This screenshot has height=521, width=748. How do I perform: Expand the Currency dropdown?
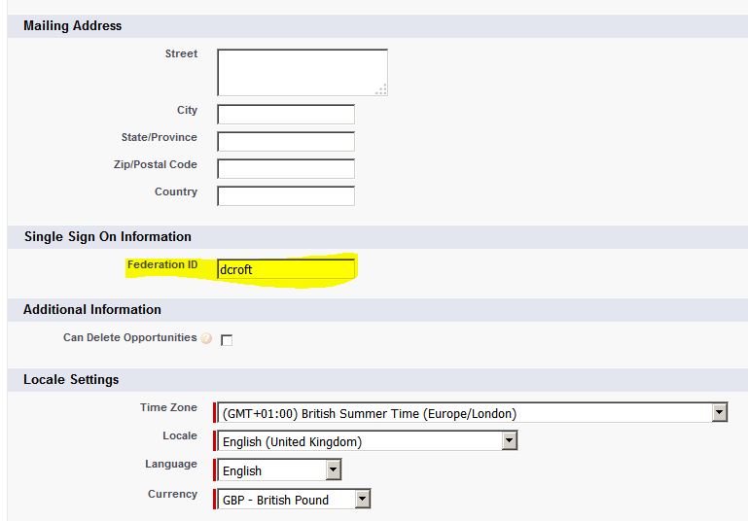pyautogui.click(x=362, y=500)
